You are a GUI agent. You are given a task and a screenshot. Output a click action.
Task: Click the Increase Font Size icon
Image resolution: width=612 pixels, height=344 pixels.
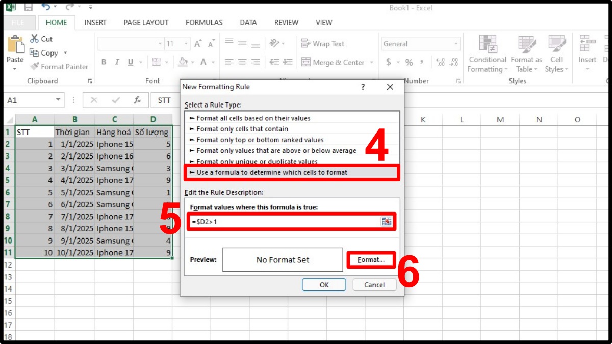pyautogui.click(x=198, y=44)
